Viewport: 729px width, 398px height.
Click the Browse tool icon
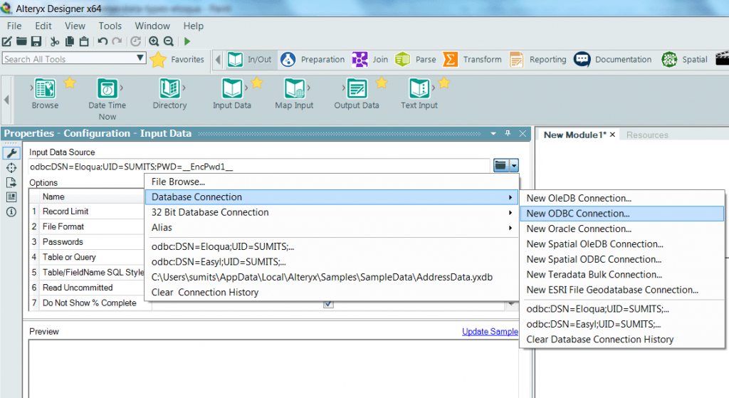(46, 89)
